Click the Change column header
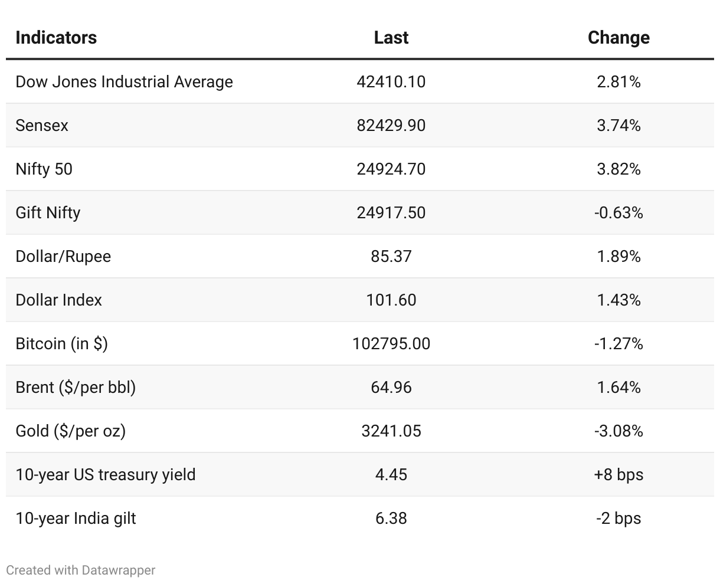This screenshot has width=720, height=584. [x=618, y=38]
